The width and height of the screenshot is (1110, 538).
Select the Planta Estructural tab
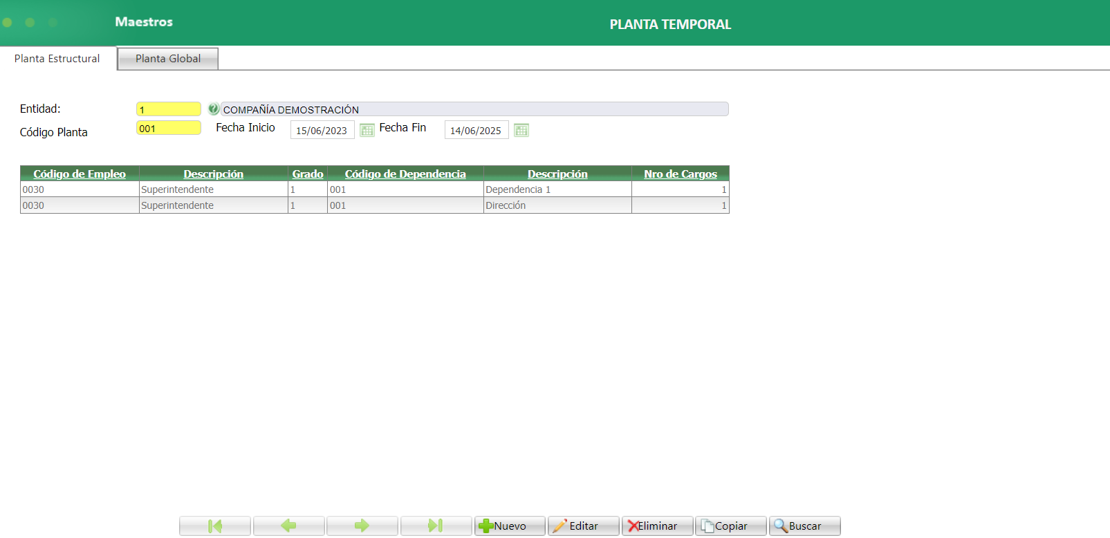[x=57, y=59]
